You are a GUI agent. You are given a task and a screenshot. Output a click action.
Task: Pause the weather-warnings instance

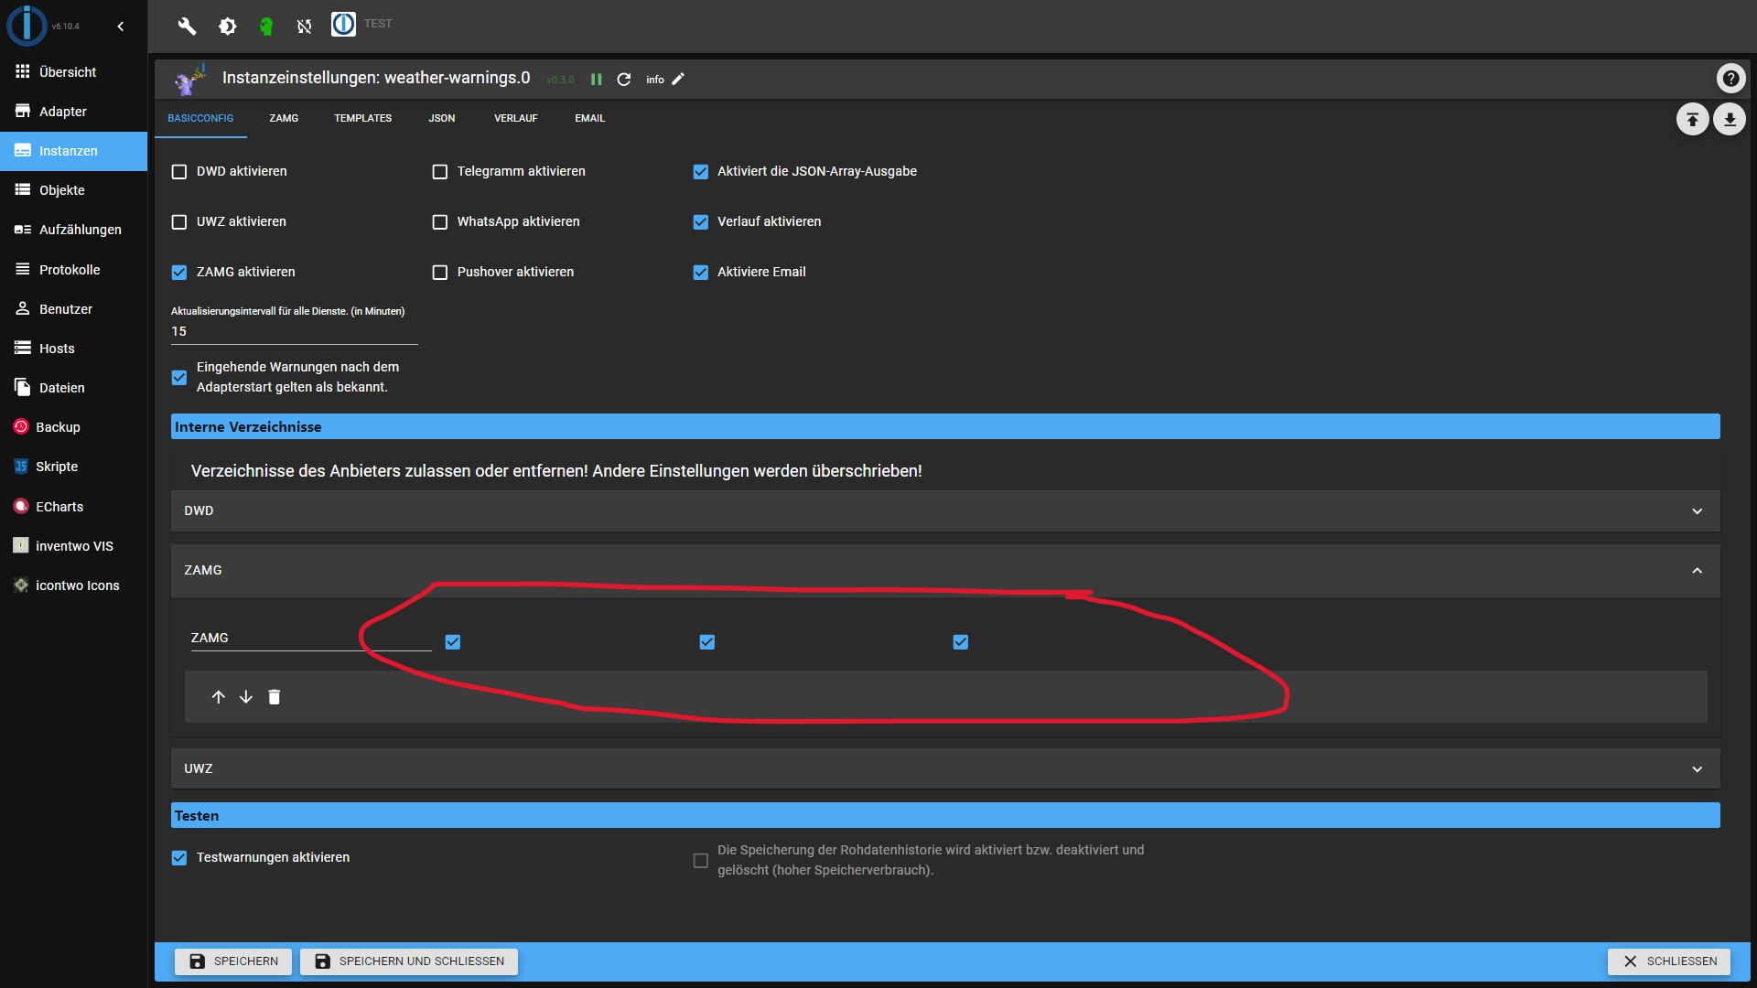[597, 80]
